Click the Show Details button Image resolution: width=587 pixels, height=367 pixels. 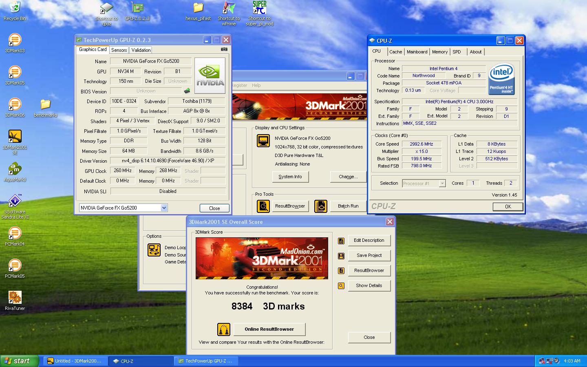pos(369,285)
